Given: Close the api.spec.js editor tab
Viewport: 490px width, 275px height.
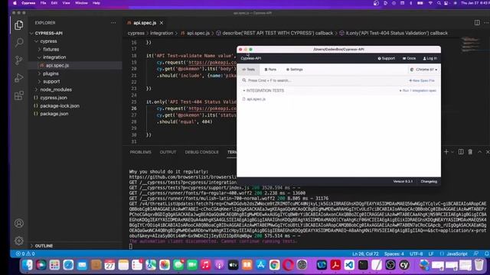Looking at the screenshot, I should 162,23.
